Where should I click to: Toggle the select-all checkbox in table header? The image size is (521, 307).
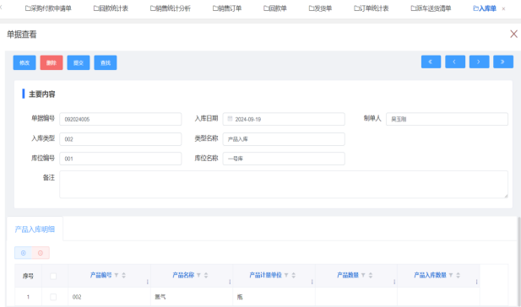coord(53,276)
